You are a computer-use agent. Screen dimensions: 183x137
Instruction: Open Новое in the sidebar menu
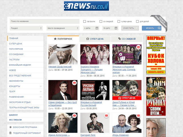click(x=25, y=70)
